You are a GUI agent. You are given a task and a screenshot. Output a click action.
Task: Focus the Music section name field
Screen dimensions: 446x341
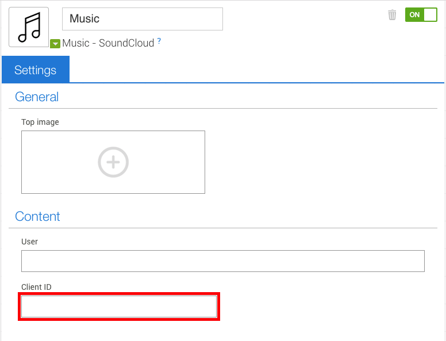pos(143,19)
